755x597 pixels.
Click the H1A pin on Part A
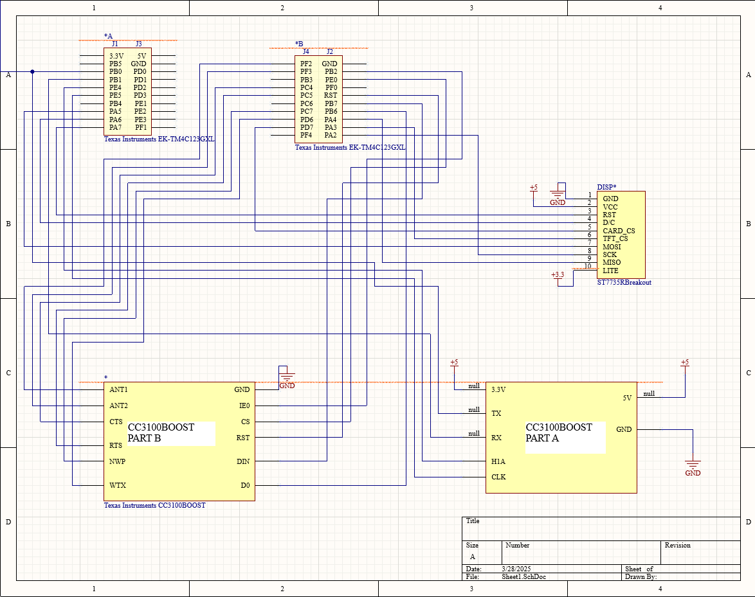coord(498,461)
